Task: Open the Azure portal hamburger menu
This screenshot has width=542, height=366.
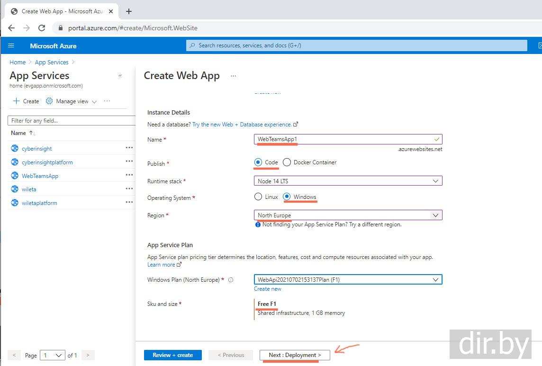Action: coord(11,45)
